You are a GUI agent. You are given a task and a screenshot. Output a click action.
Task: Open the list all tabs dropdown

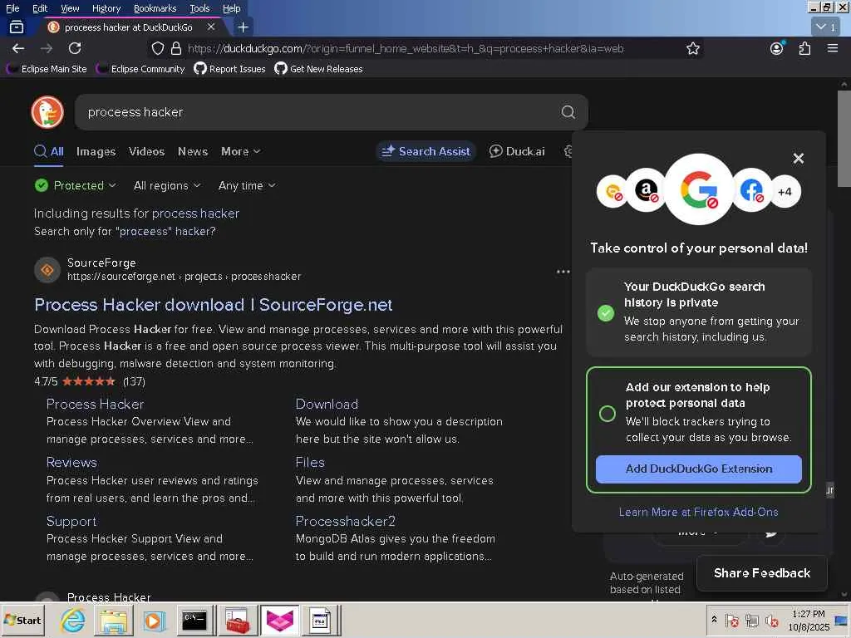(x=826, y=27)
